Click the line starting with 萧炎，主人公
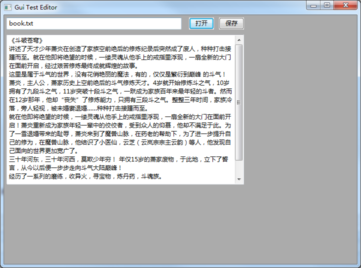Screen dimensions: 361x268 [x=119, y=83]
